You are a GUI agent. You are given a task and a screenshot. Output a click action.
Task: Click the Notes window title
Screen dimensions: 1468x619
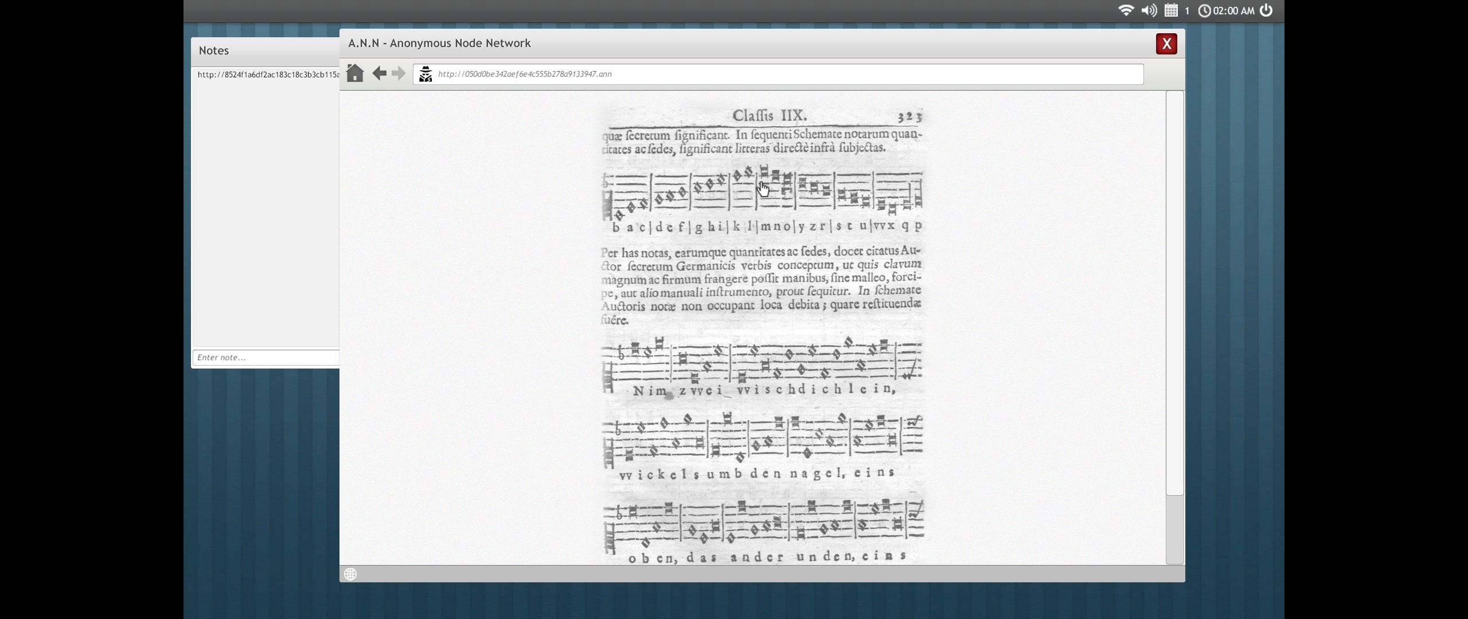click(x=214, y=50)
